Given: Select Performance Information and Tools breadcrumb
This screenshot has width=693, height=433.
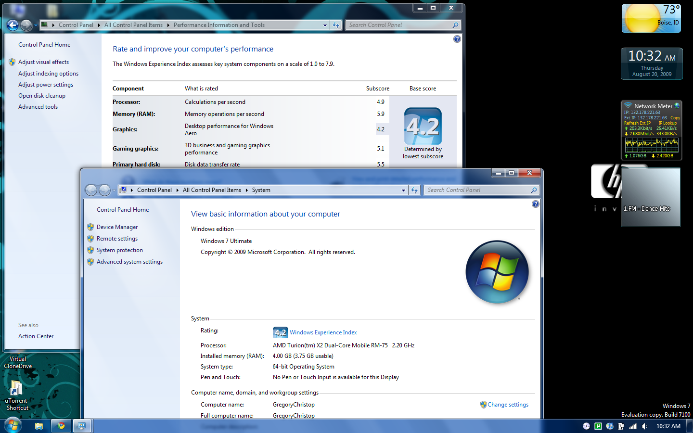Looking at the screenshot, I should [219, 25].
